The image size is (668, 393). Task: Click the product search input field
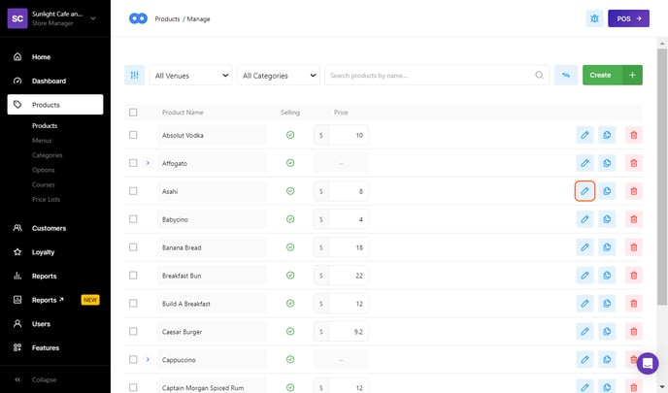[430, 75]
